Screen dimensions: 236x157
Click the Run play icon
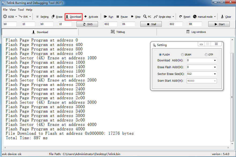105,16
